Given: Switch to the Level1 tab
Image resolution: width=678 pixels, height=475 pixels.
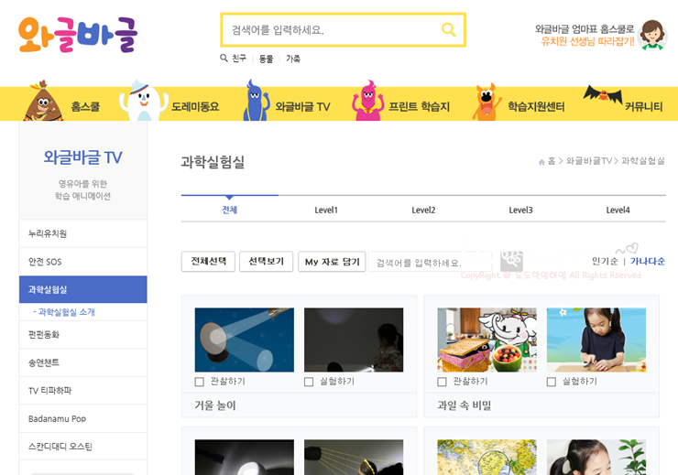Looking at the screenshot, I should point(326,210).
